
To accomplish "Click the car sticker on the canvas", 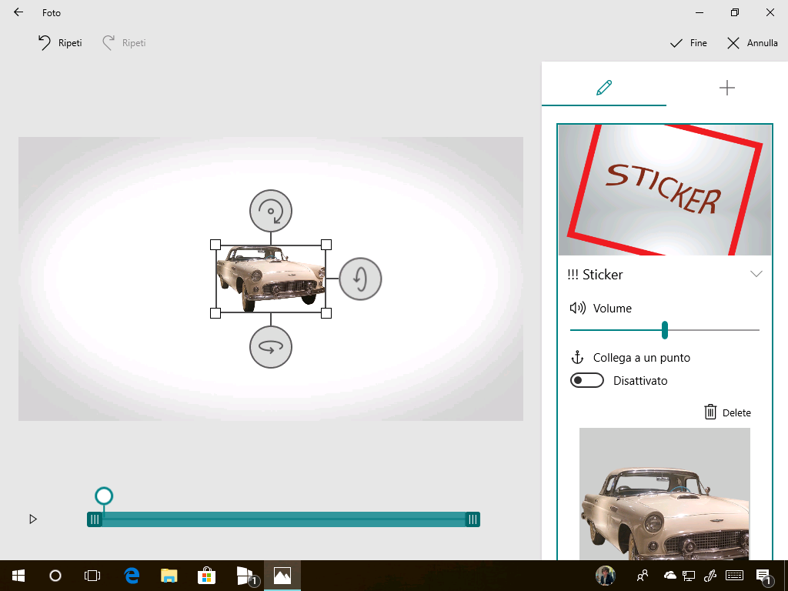I will [270, 279].
